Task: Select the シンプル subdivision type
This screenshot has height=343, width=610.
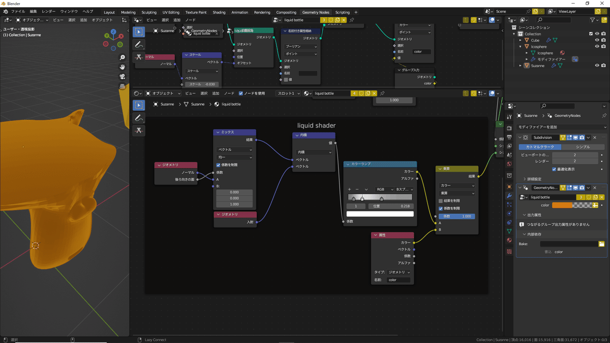Action: click(583, 147)
